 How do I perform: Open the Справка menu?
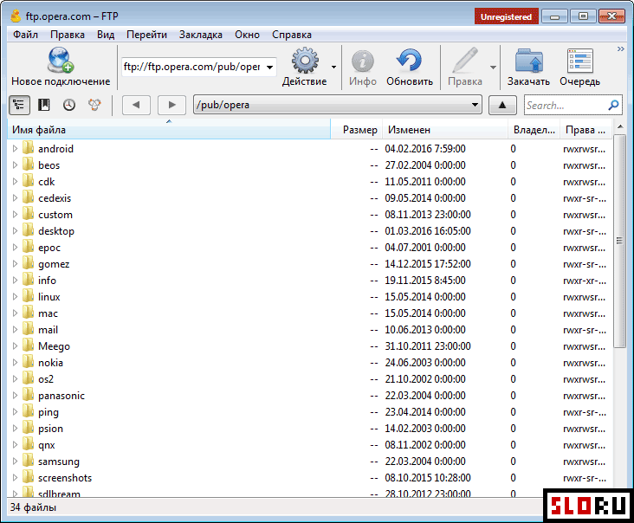point(292,35)
